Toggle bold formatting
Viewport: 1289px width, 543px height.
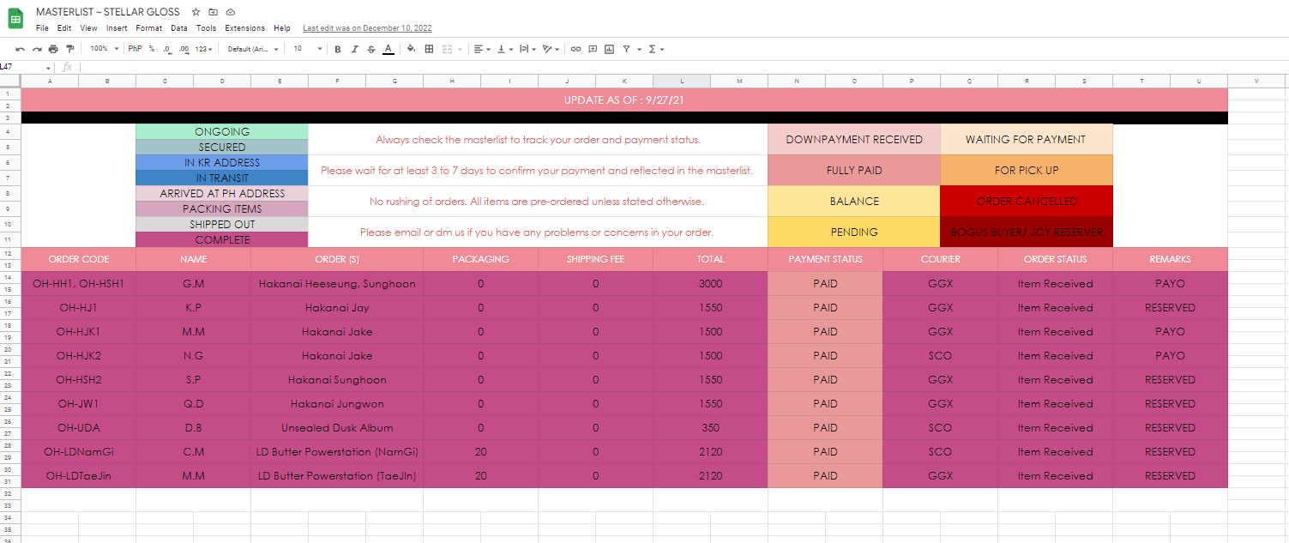(338, 49)
